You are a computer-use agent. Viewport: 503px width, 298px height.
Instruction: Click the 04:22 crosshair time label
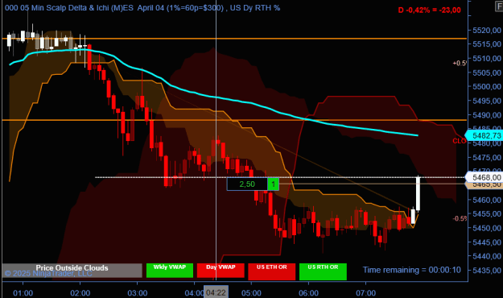click(216, 293)
